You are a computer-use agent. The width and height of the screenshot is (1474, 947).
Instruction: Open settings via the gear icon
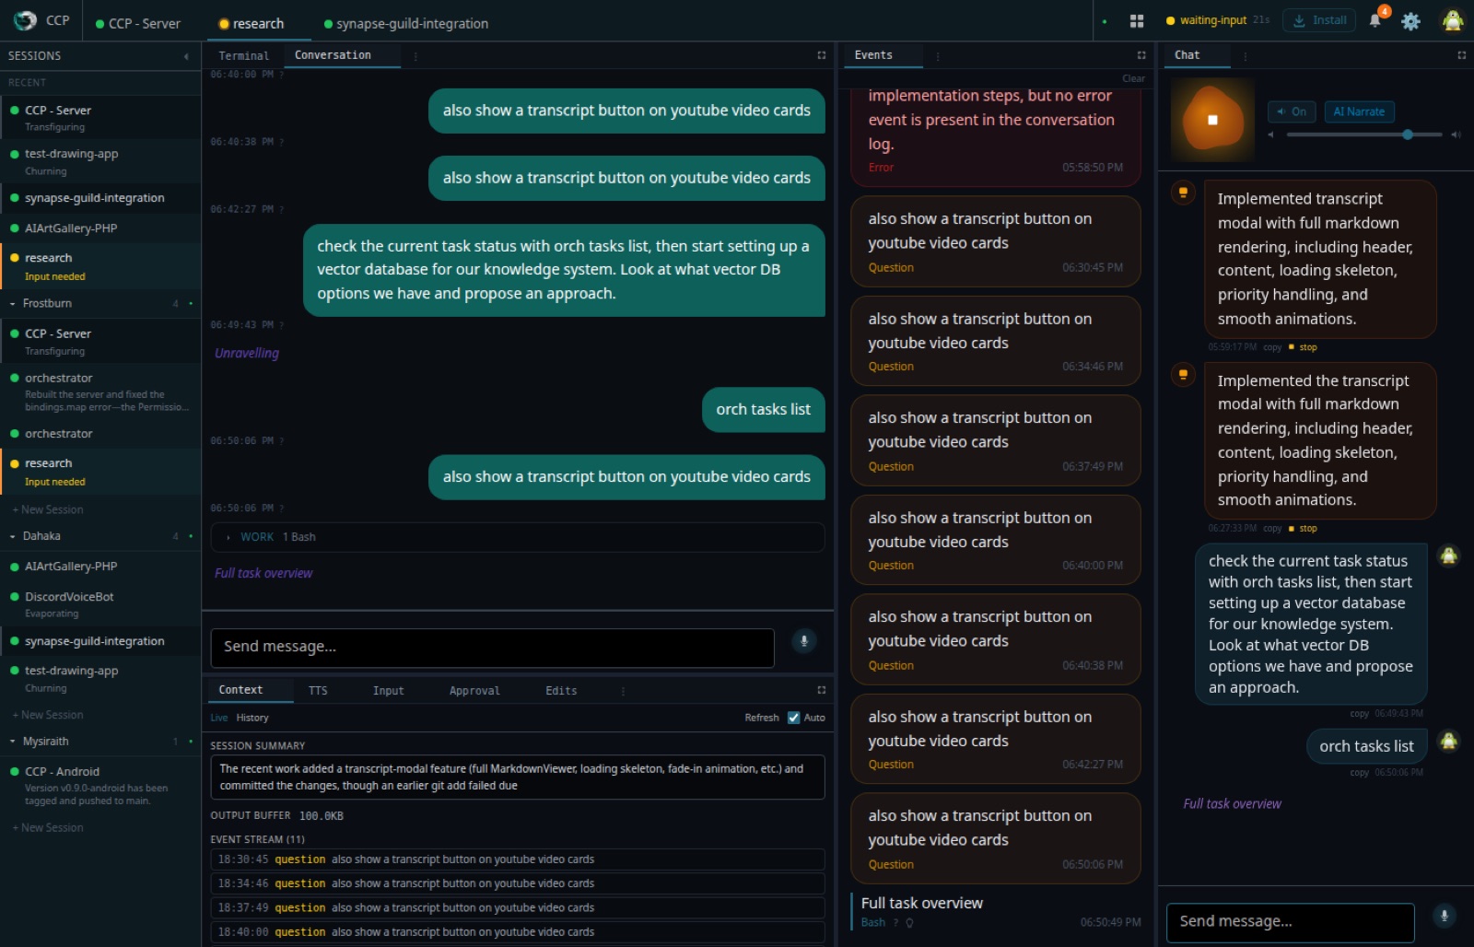[x=1410, y=20]
